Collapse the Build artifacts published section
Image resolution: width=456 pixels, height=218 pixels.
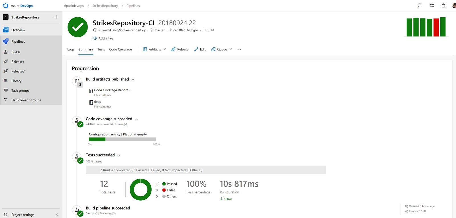click(x=133, y=80)
